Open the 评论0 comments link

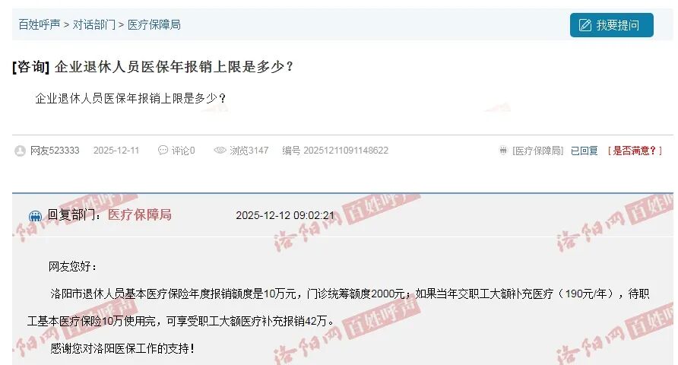click(183, 151)
